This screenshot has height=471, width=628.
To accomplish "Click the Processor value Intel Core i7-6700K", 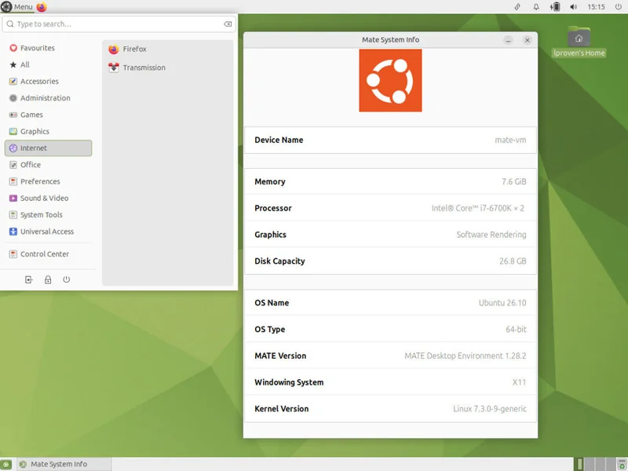I will (478, 208).
